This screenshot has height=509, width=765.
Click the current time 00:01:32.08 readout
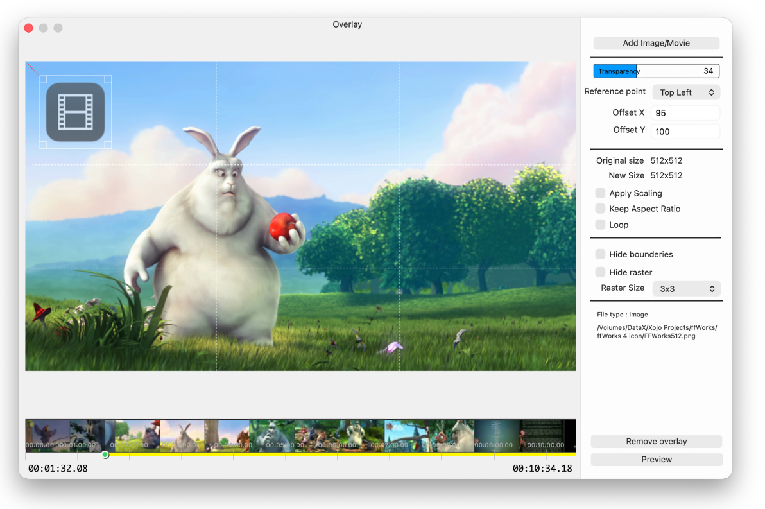click(x=58, y=469)
